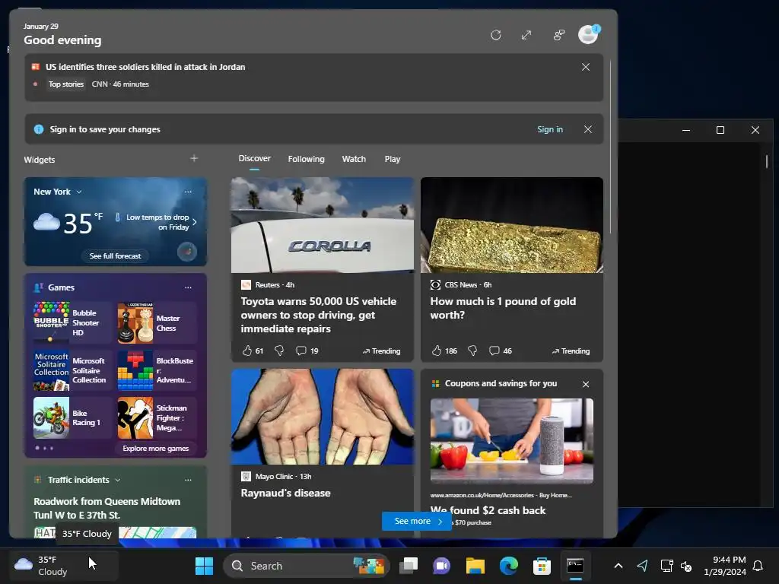Open the feed personalization settings icon

point(559,35)
